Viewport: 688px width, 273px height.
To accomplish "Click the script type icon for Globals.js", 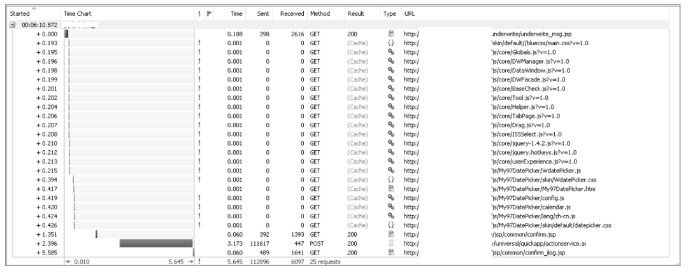I will tap(391, 52).
